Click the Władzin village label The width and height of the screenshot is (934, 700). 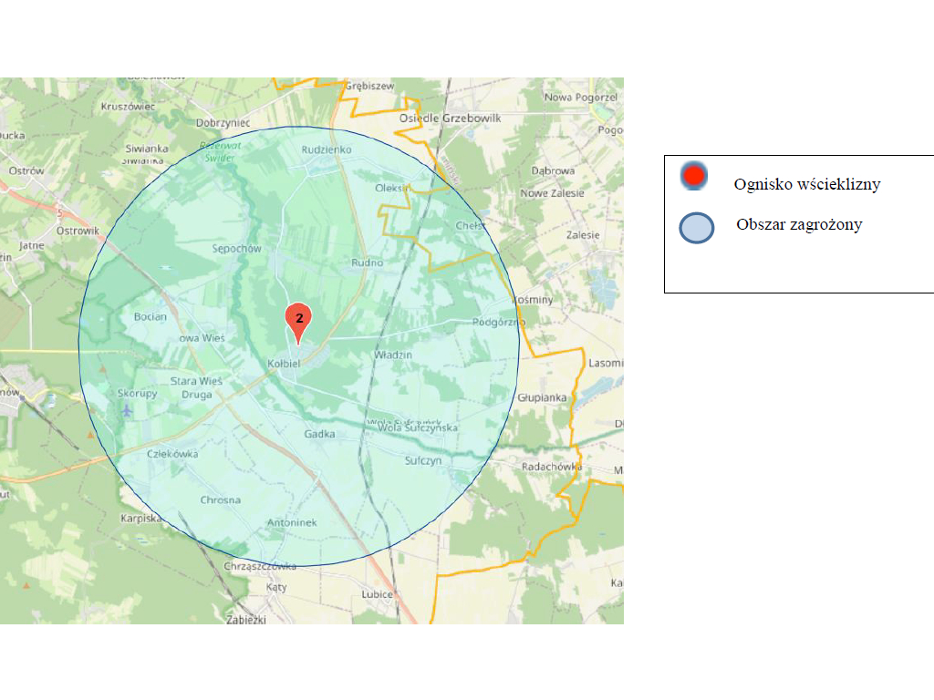click(x=393, y=355)
